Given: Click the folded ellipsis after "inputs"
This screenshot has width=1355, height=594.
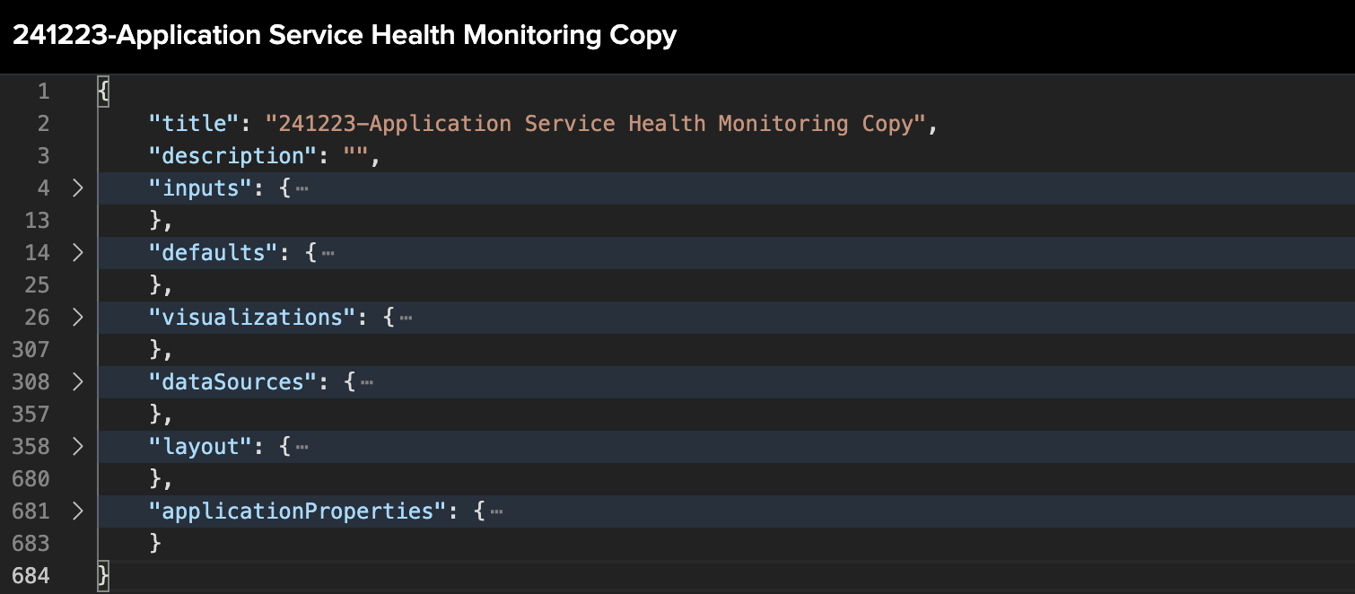Looking at the screenshot, I should click(302, 188).
